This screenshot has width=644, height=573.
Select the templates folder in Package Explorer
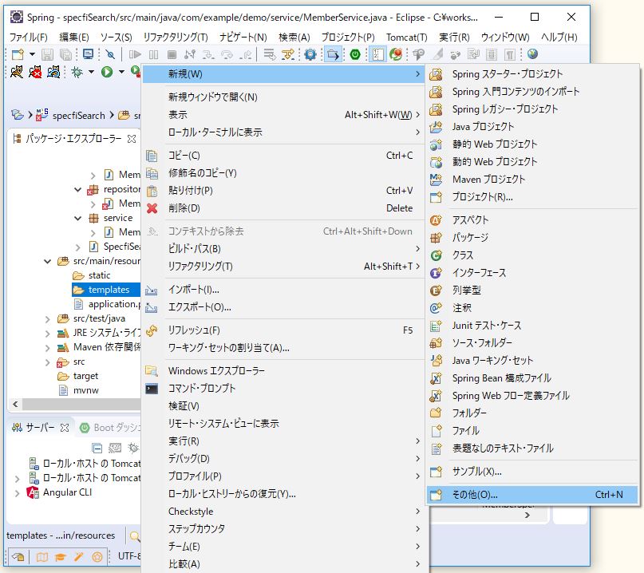pos(106,290)
